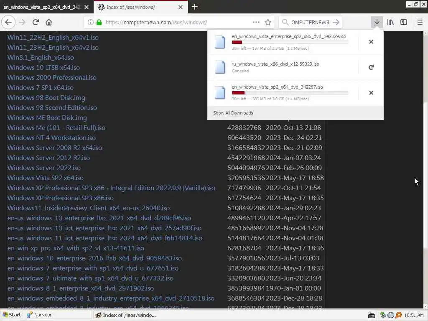This screenshot has height=321, width=428.
Task: Open en_win_xp_pro_x64_with_sp2 iso link
Action: (x=76, y=248)
